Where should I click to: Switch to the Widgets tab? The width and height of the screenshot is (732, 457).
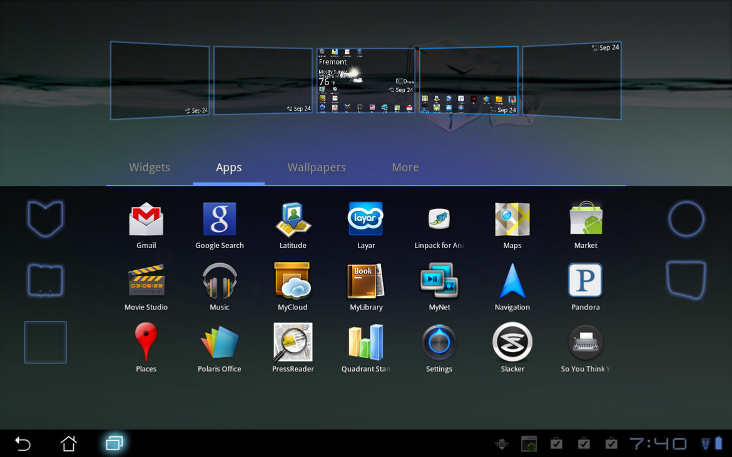pos(150,168)
